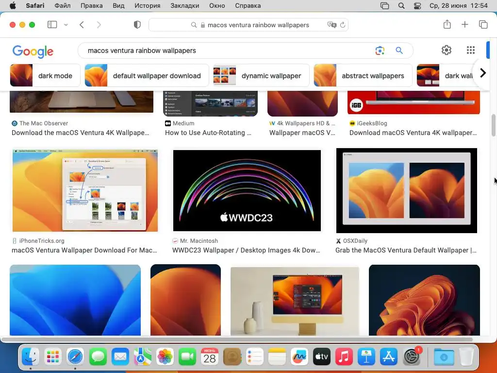This screenshot has width=497, height=373.
Task: Select the "abstract wallpapers" chip
Action: pyautogui.click(x=363, y=75)
